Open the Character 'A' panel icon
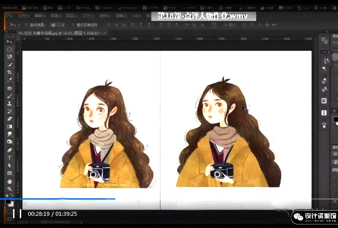This screenshot has height=228, width=338. tap(324, 89)
